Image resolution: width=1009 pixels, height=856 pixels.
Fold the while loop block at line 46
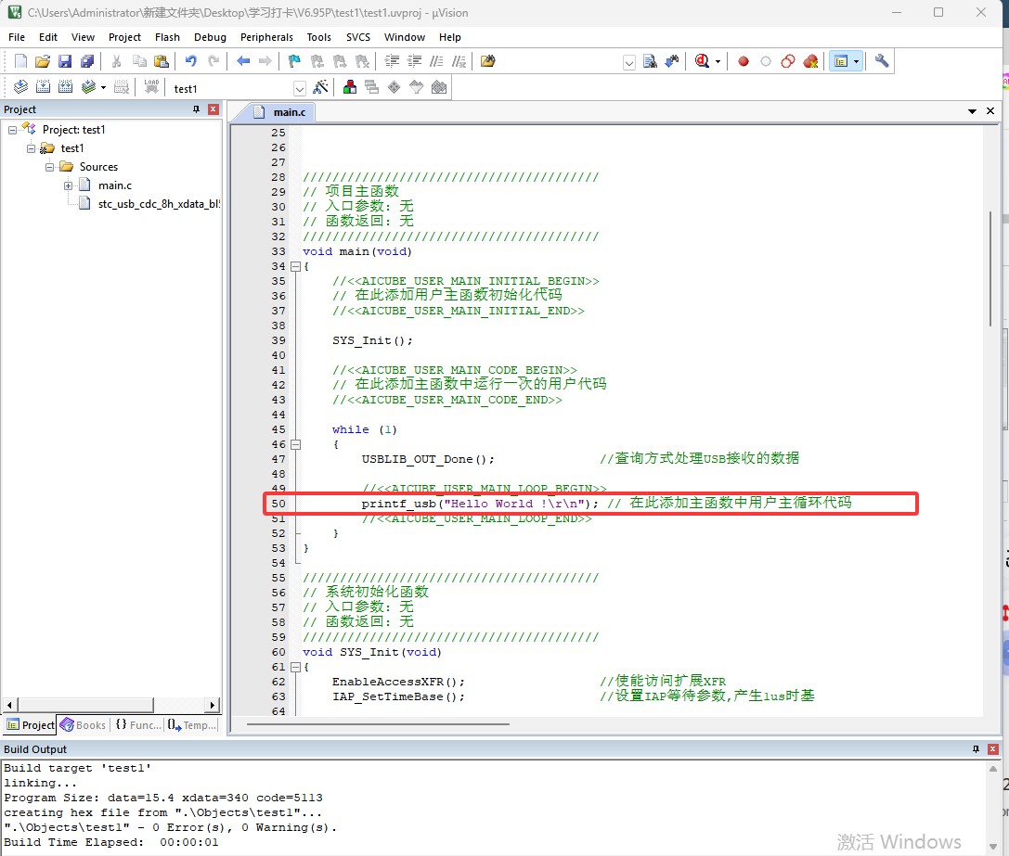295,444
